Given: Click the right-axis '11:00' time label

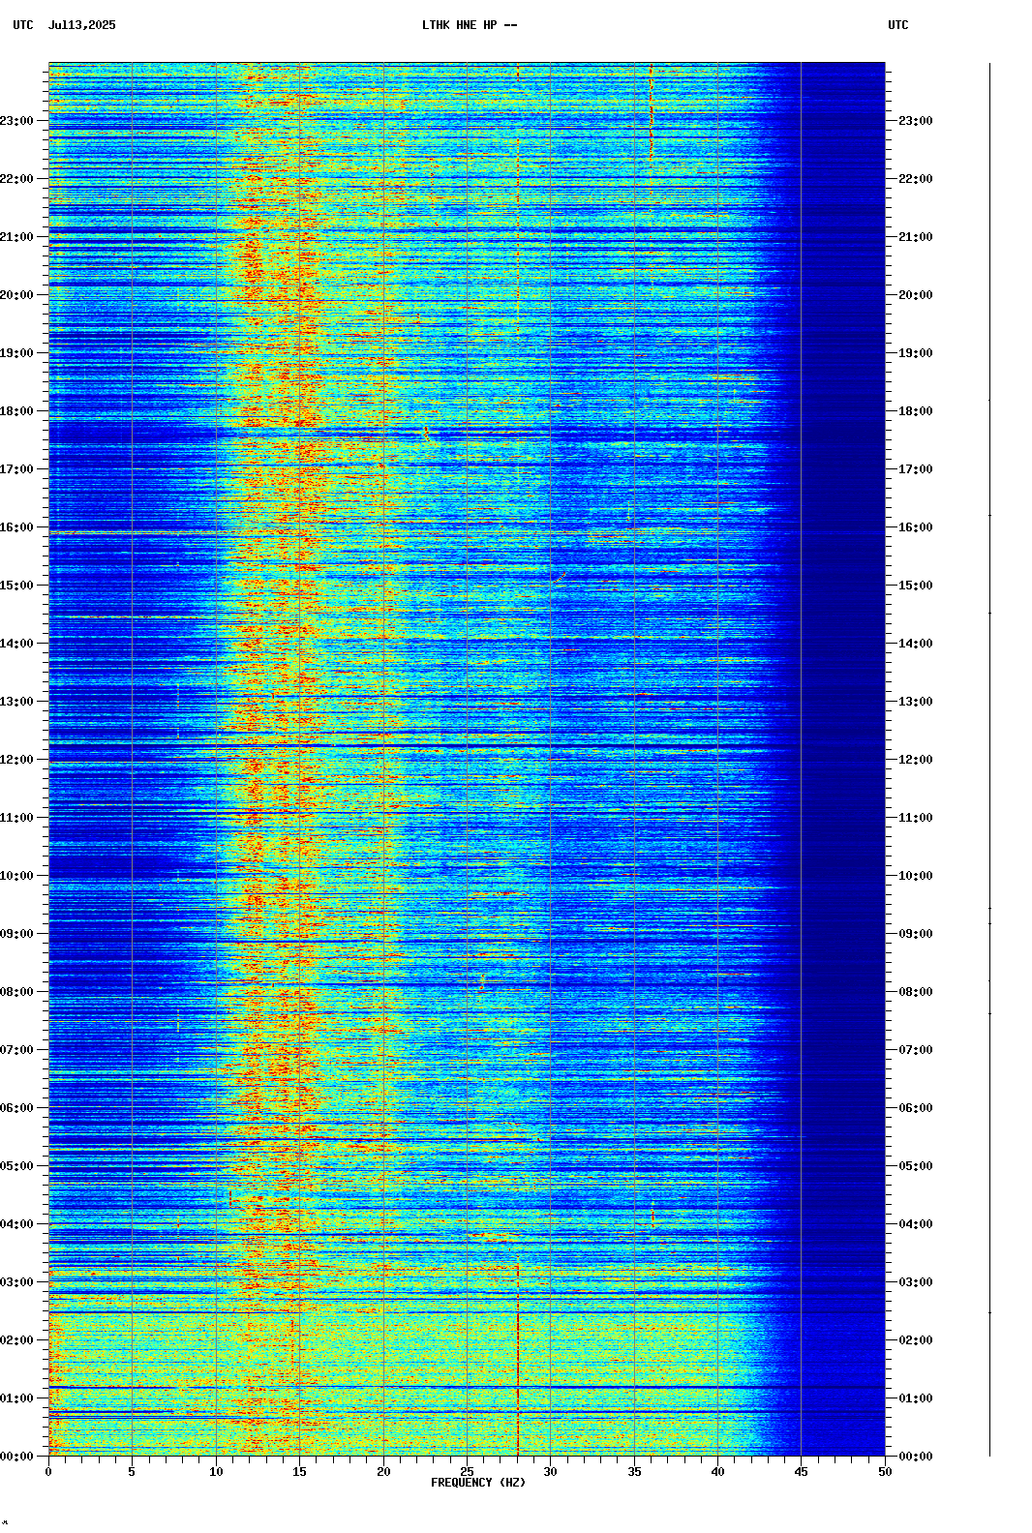Looking at the screenshot, I should click(916, 818).
